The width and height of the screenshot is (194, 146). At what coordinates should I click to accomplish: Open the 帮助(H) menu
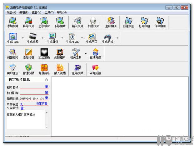pyautogui.click(x=62, y=12)
